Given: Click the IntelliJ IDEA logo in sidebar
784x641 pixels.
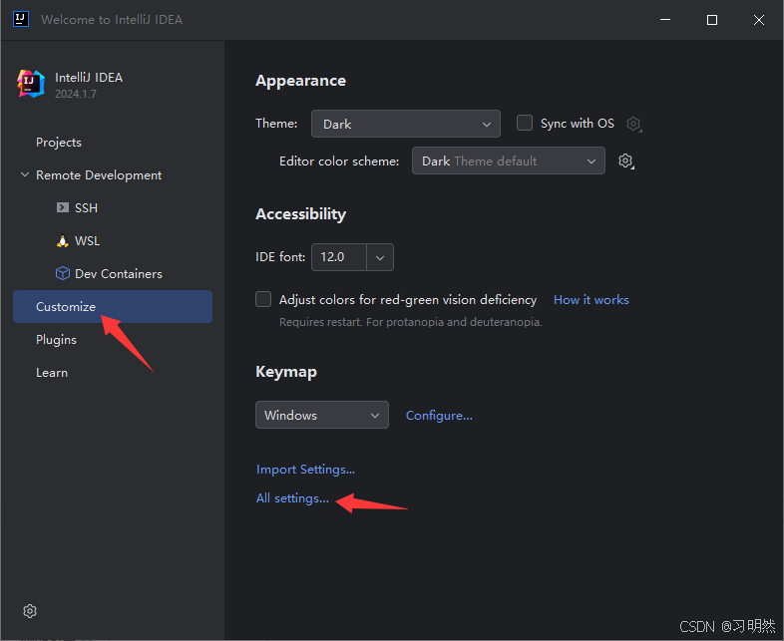Looking at the screenshot, I should coord(31,84).
